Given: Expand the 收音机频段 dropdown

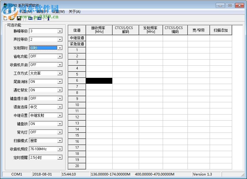Looking at the screenshot, I should 60,149.
